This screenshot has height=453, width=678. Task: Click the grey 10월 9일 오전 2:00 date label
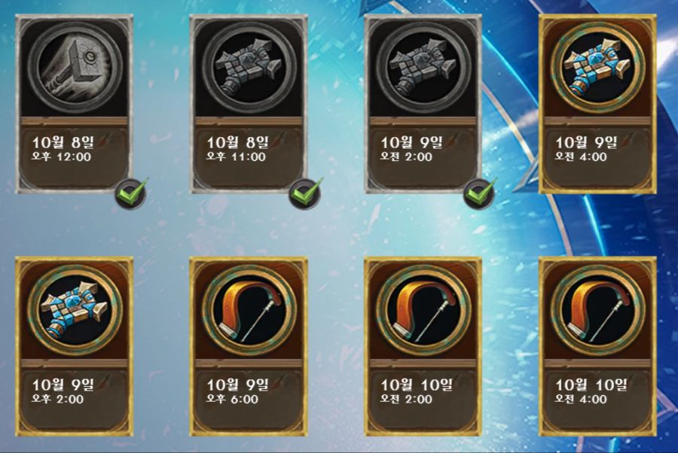[411, 148]
